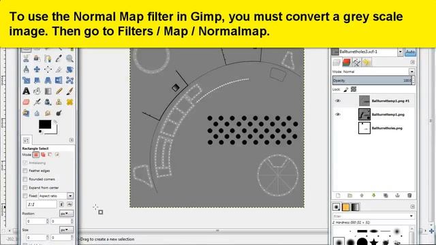
Task: Open the Position units px dropdown
Action: (x=66, y=214)
